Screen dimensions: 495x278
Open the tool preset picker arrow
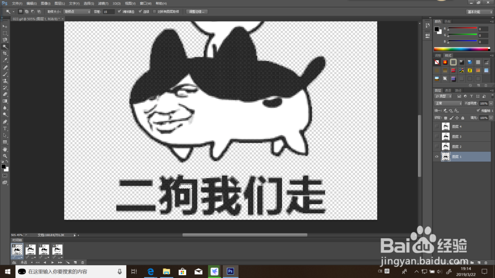[x=13, y=12]
